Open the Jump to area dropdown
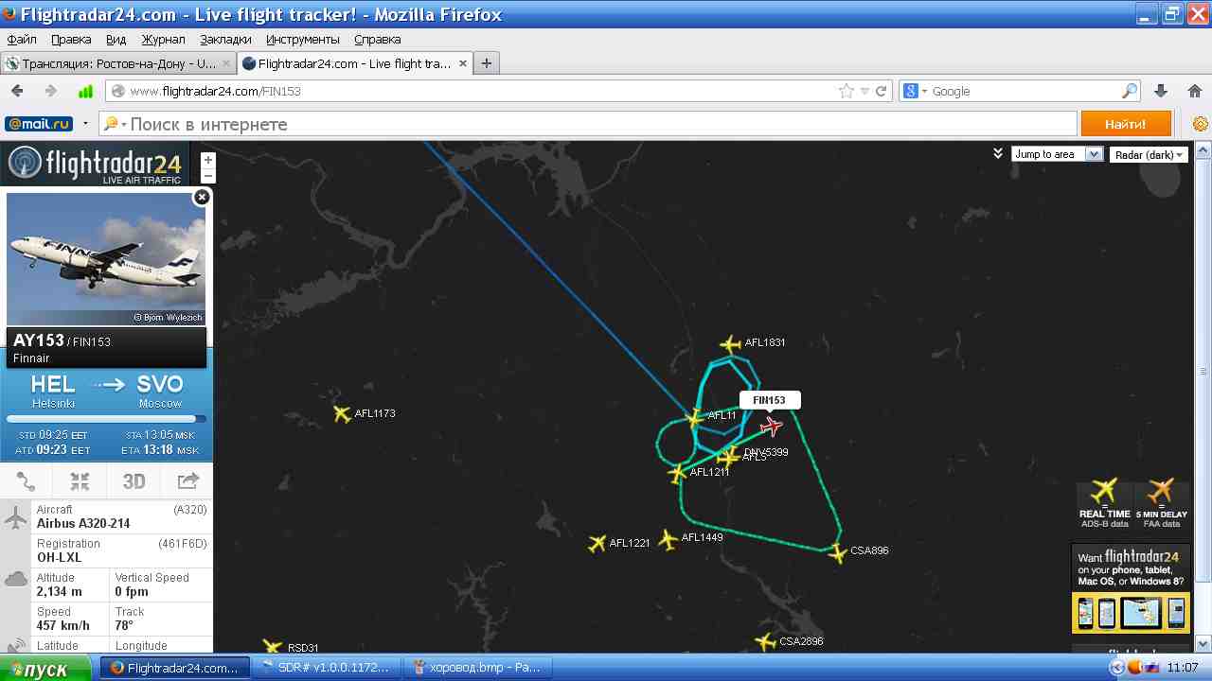Viewport: 1212px width, 681px height. [x=1058, y=154]
